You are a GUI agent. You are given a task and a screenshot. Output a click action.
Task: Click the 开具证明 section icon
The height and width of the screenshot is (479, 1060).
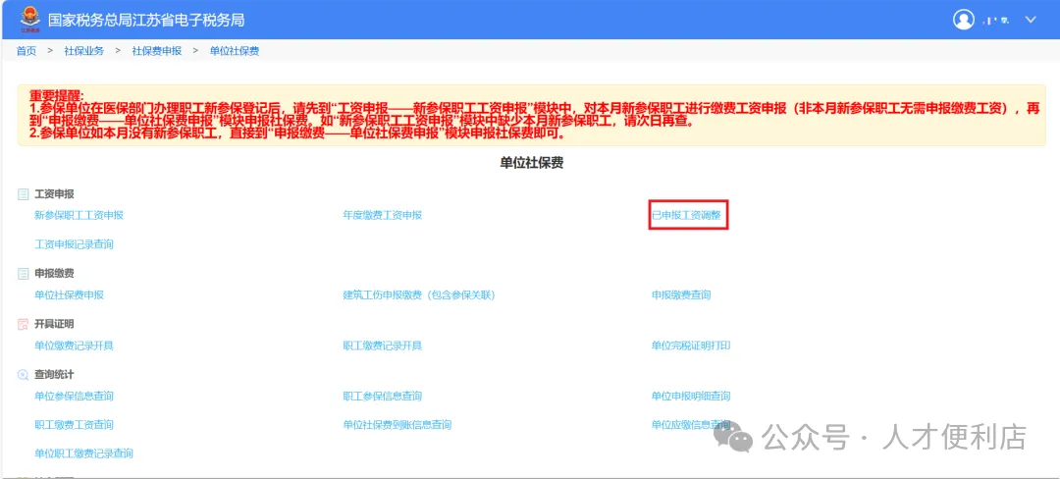[x=23, y=324]
